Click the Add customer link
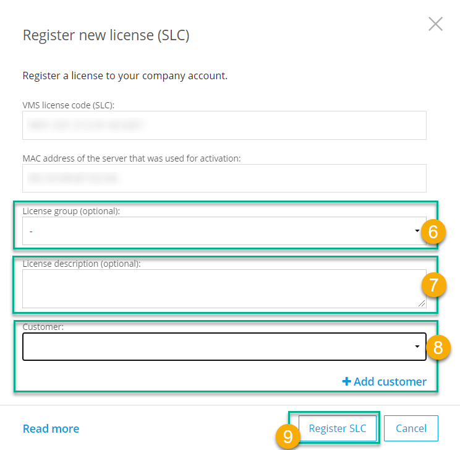The height and width of the screenshot is (450, 460). click(x=390, y=381)
